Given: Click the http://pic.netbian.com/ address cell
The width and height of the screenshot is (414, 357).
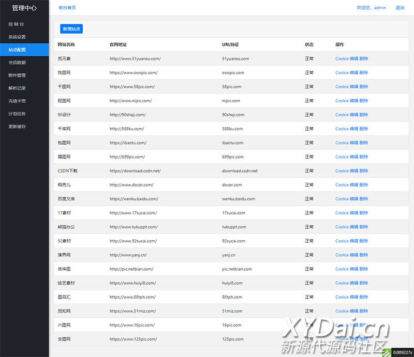Looking at the screenshot, I should [x=131, y=269].
